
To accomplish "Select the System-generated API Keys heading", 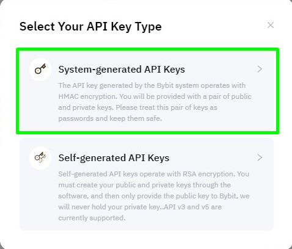I will (x=122, y=70).
